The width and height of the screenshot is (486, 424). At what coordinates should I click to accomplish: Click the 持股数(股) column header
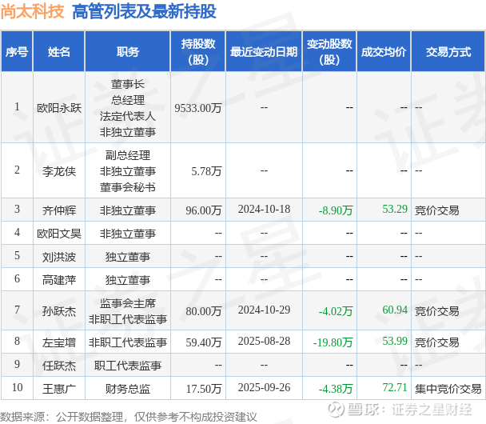[198, 51]
